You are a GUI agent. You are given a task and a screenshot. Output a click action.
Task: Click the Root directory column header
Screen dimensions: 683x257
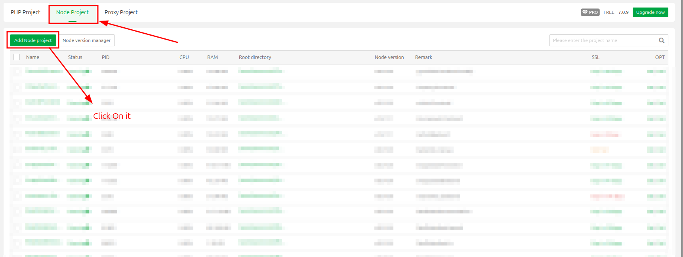(255, 57)
